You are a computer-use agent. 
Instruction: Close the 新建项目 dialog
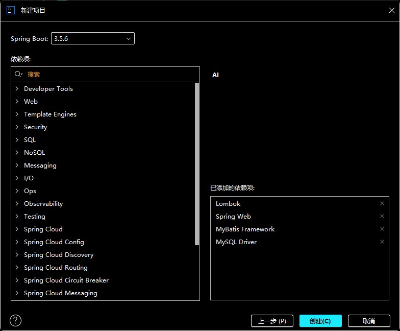pos(392,10)
